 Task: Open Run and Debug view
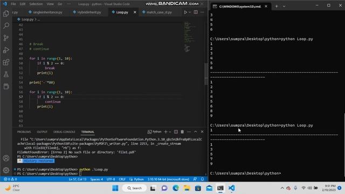(6, 50)
